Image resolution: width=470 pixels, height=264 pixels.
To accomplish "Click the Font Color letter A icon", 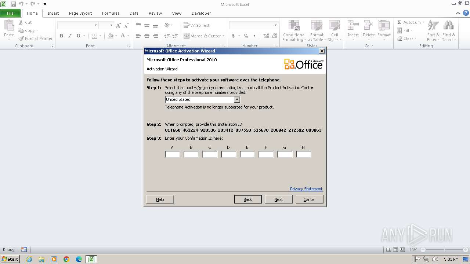I will click(123, 36).
